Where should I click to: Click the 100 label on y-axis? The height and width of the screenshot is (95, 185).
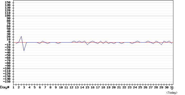coord(8,16)
